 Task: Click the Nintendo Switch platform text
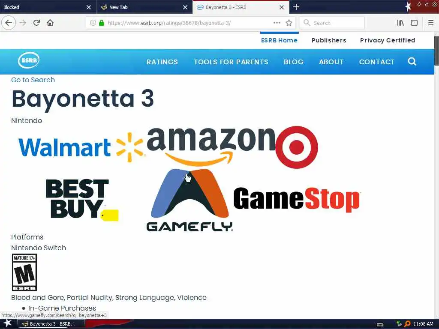point(39,248)
